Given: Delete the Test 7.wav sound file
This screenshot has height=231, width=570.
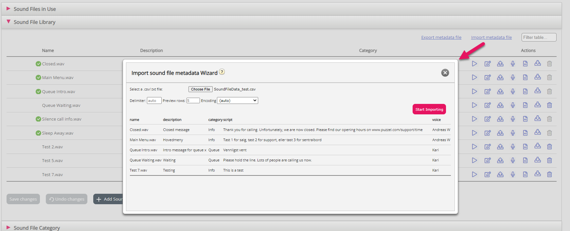Looking at the screenshot, I should pos(549,174).
